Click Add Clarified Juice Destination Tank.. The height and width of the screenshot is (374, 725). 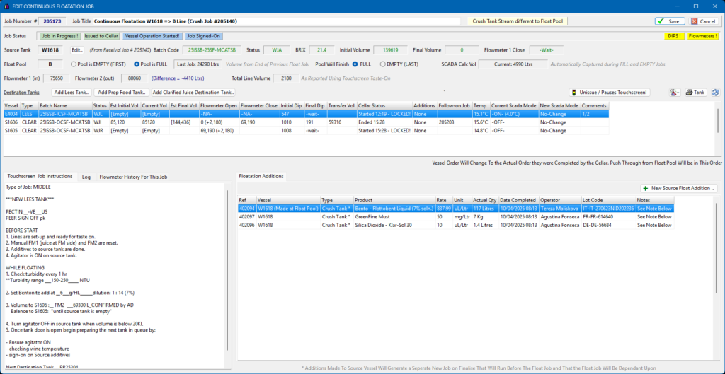193,93
